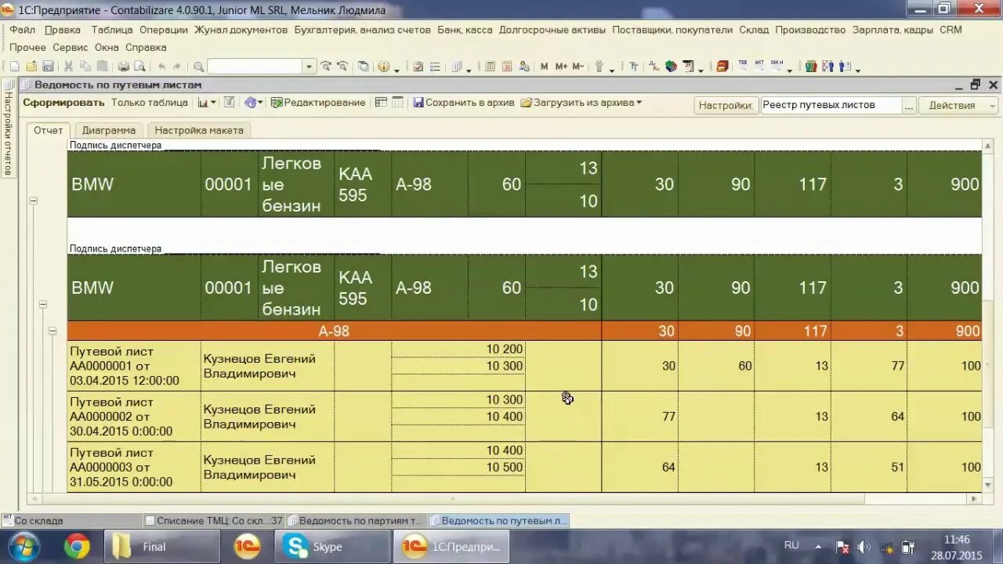Image resolution: width=1003 pixels, height=564 pixels.
Task: Collapse the A-98 group expander
Action: [x=53, y=331]
